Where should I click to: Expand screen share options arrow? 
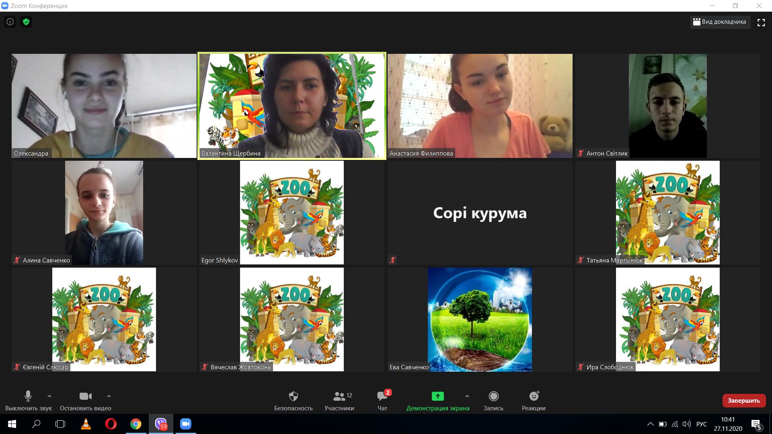tap(467, 396)
